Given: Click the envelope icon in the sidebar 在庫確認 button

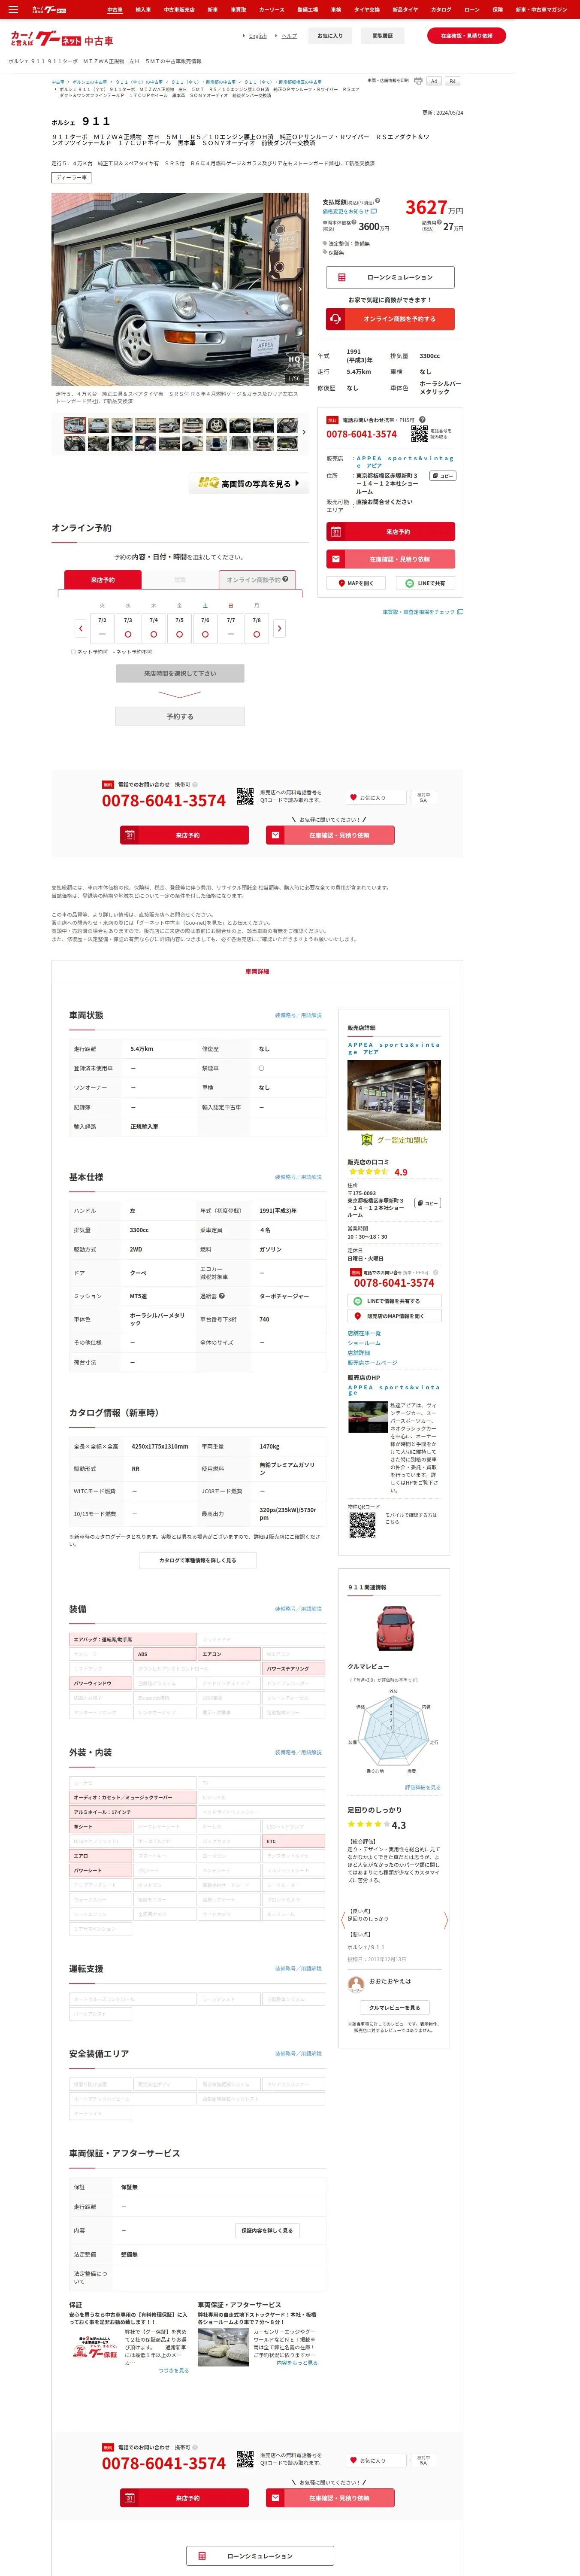Looking at the screenshot, I should (x=336, y=559).
